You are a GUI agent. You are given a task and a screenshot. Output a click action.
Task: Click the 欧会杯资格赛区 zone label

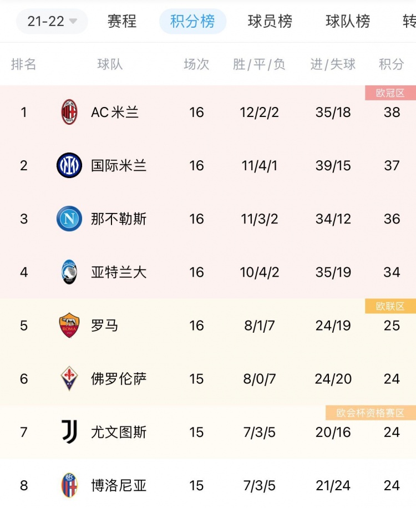point(371,413)
